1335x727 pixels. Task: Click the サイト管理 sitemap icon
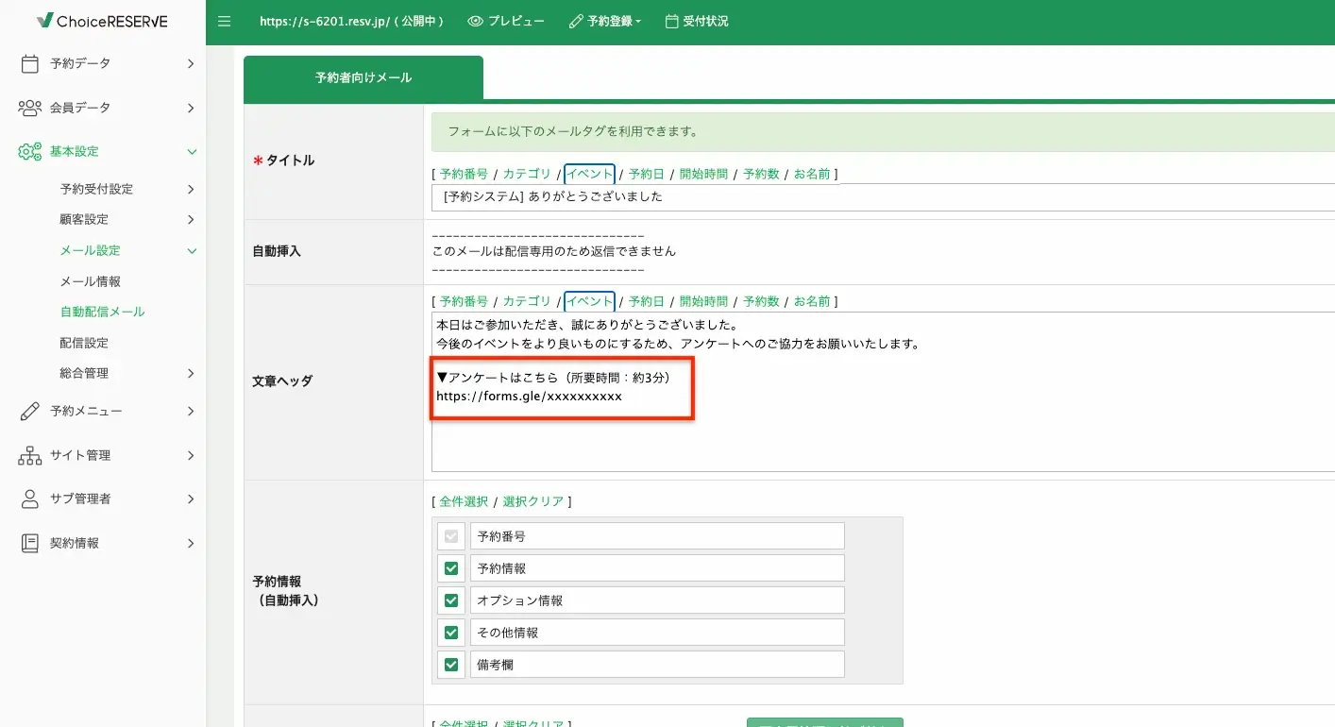[29, 455]
